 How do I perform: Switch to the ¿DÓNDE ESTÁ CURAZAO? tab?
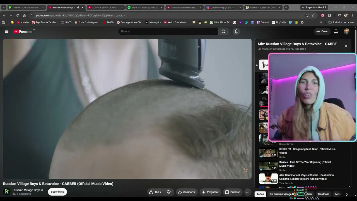click(105, 8)
